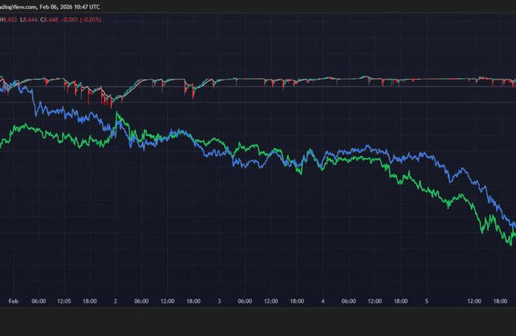Click the 18:00 label just before day 4

click(x=297, y=301)
